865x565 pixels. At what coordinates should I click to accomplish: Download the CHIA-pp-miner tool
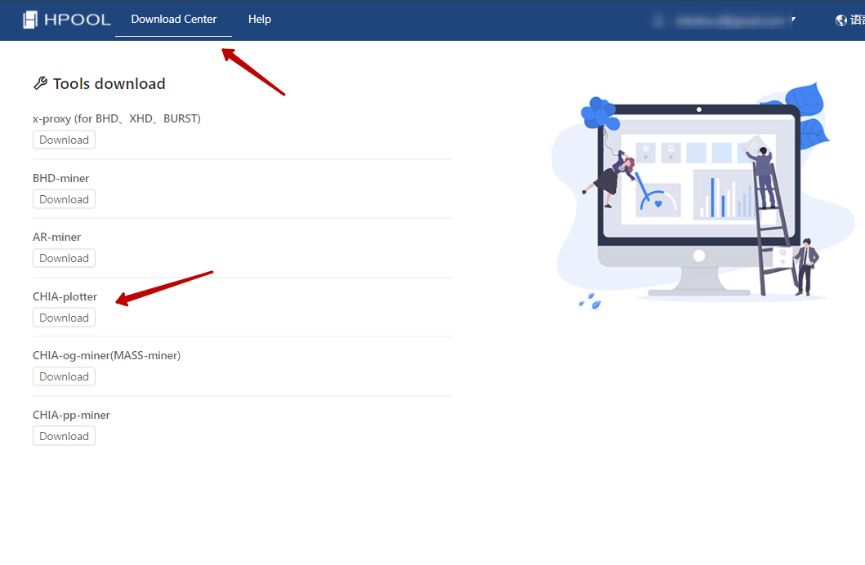click(64, 437)
